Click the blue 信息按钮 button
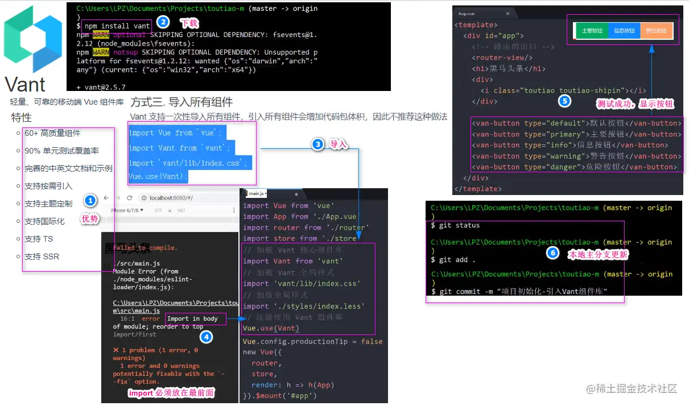 coord(624,31)
